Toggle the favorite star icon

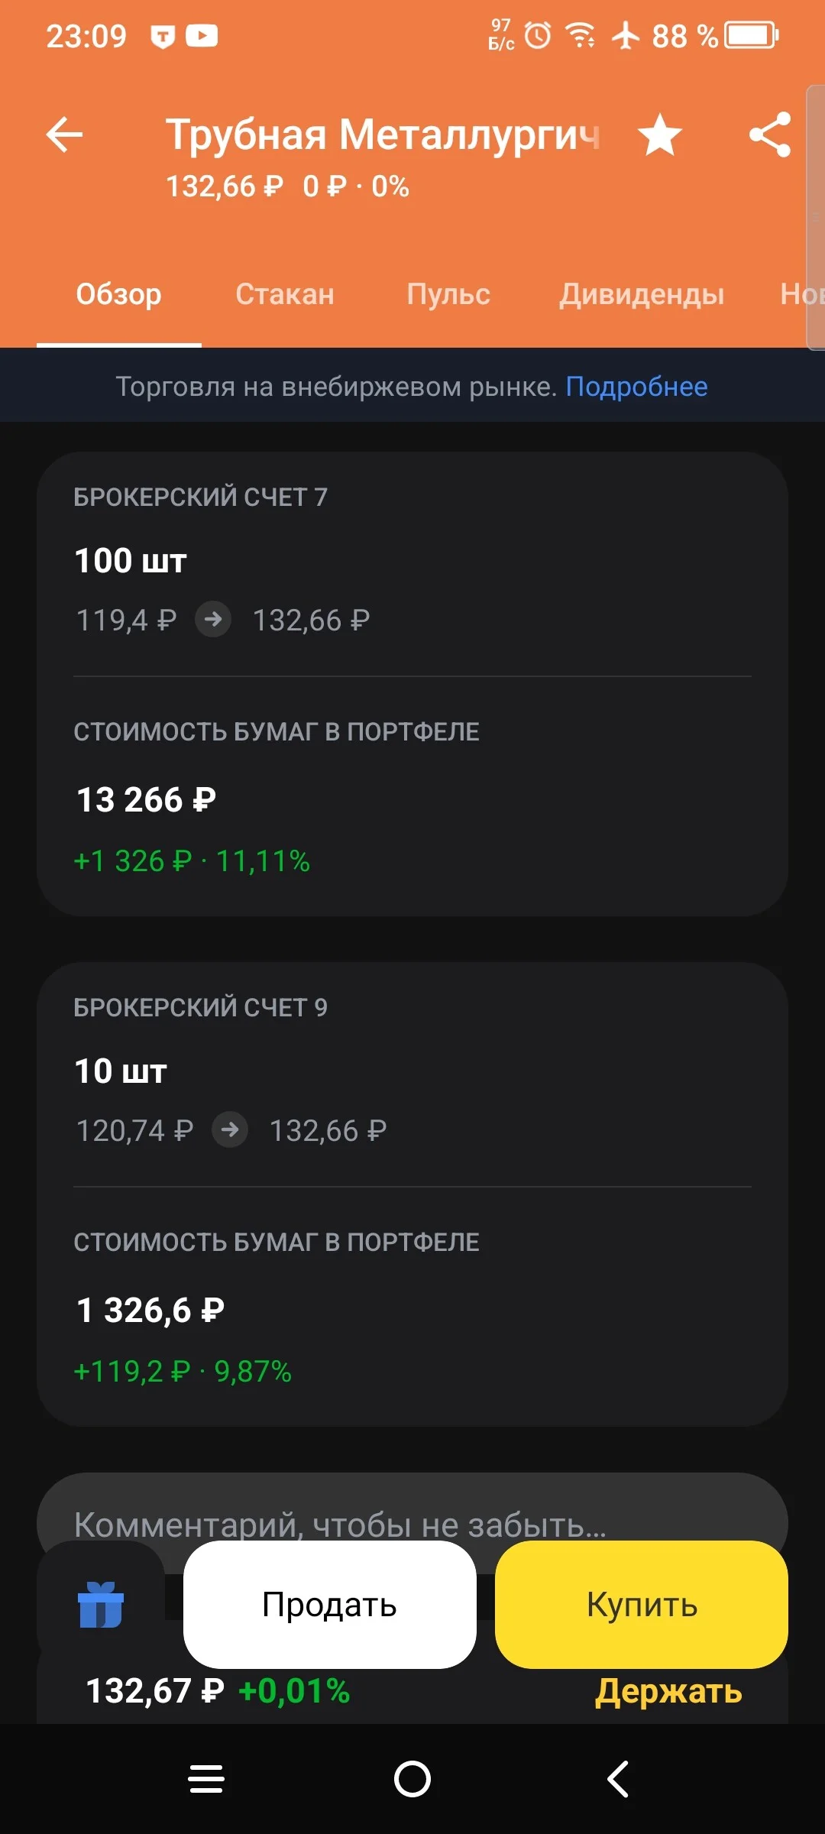pos(660,135)
